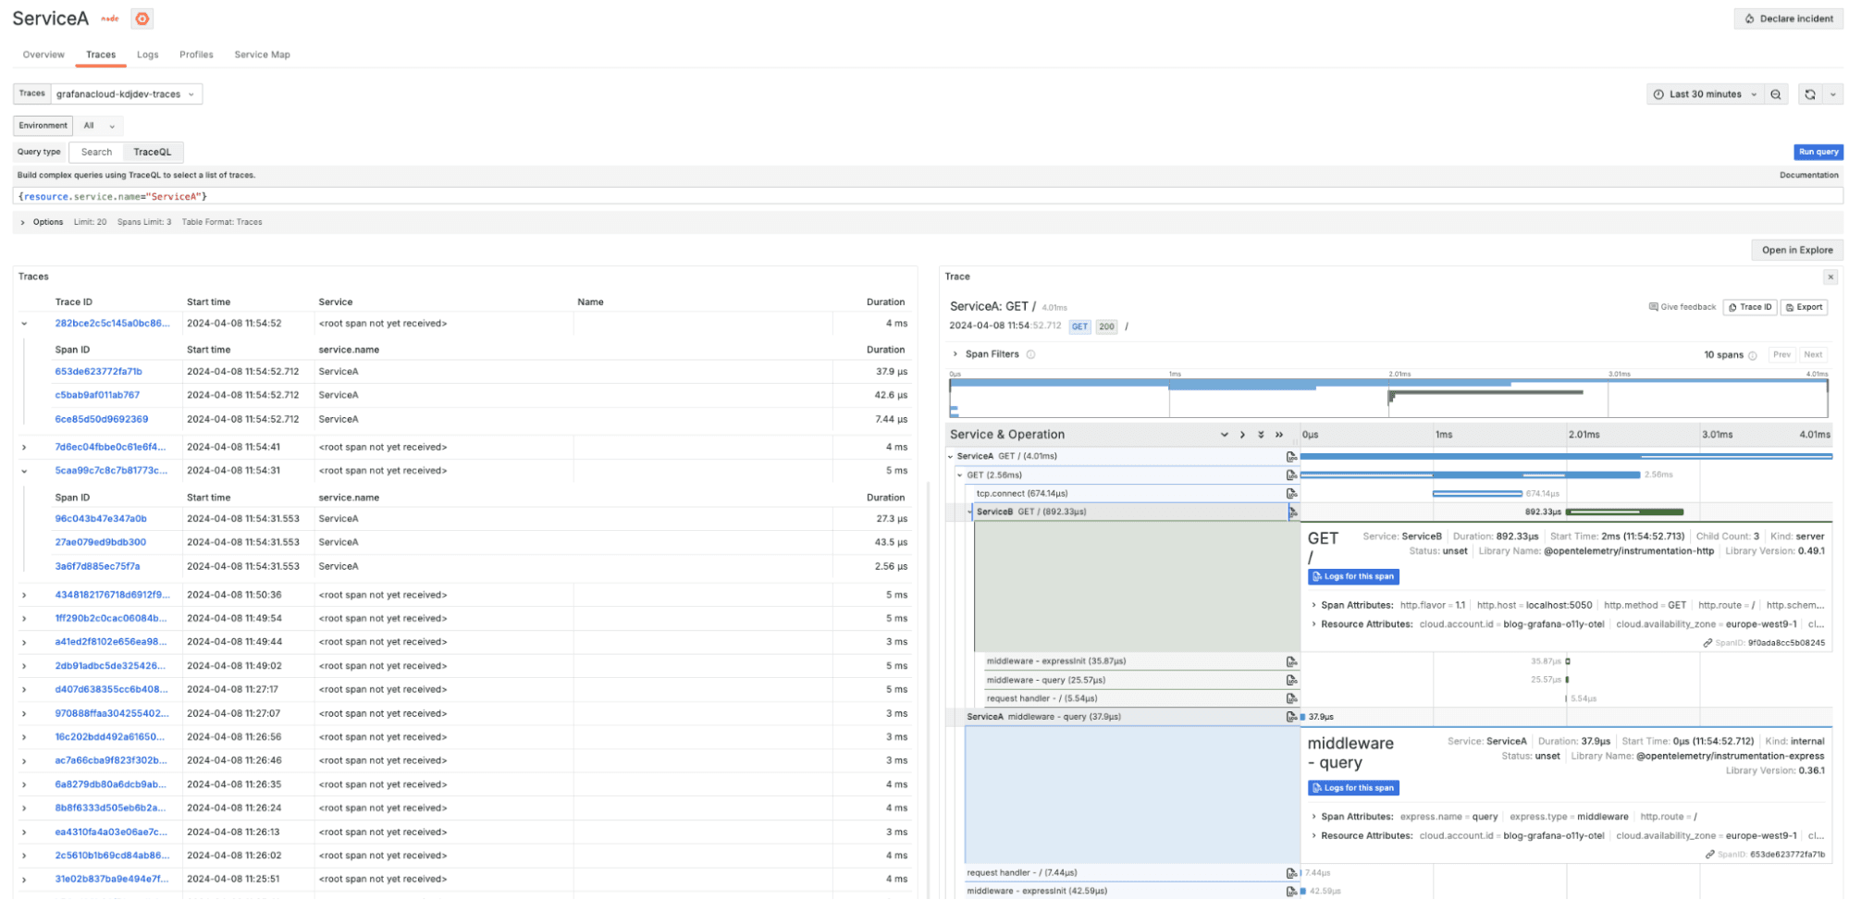
Task: Expand the Options section above the query
Action: 42,221
